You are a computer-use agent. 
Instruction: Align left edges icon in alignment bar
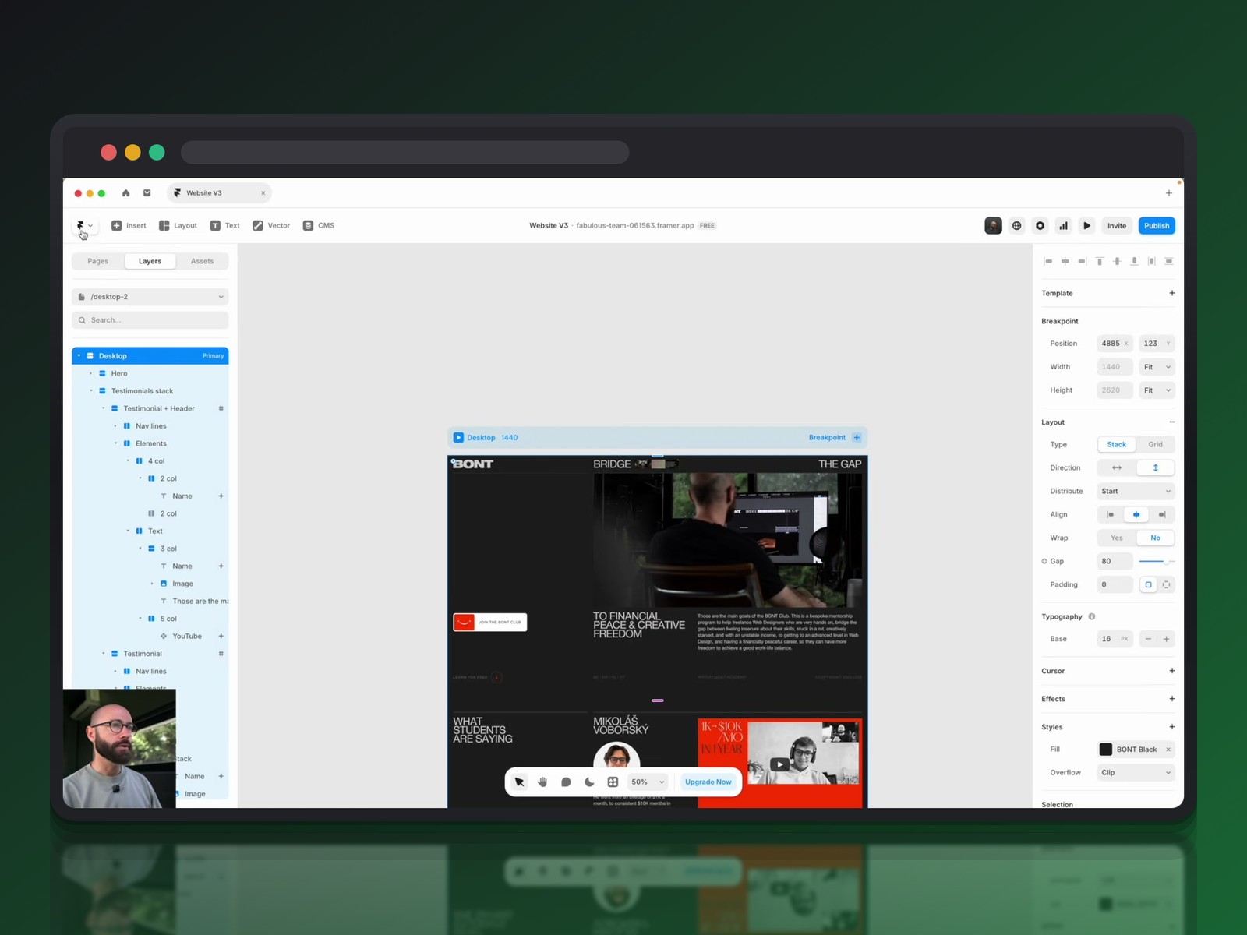coord(1048,261)
